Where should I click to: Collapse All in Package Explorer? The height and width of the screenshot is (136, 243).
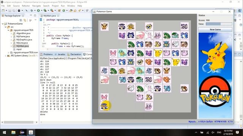click(x=21, y=20)
